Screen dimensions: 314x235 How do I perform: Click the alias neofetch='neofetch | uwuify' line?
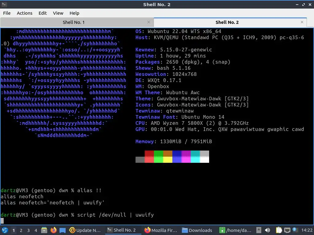[x=52, y=203]
